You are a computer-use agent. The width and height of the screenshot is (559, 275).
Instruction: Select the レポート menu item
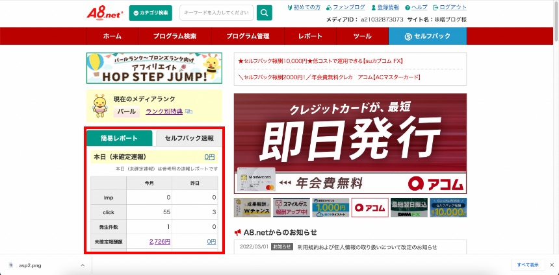(x=310, y=36)
